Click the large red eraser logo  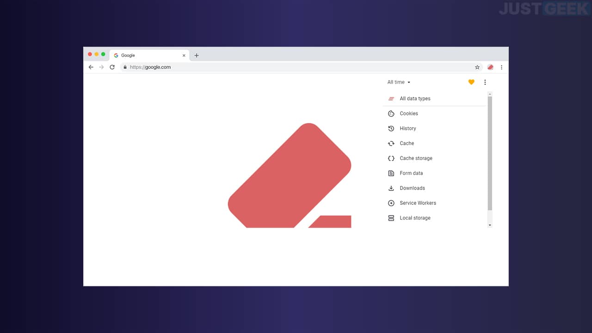290,175
